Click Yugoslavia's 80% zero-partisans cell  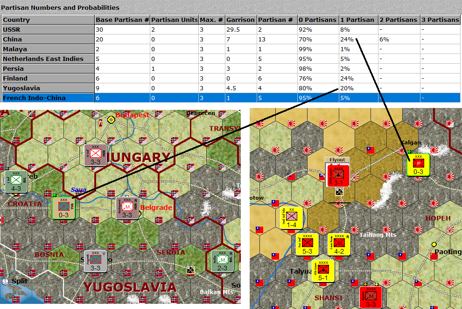click(318, 88)
